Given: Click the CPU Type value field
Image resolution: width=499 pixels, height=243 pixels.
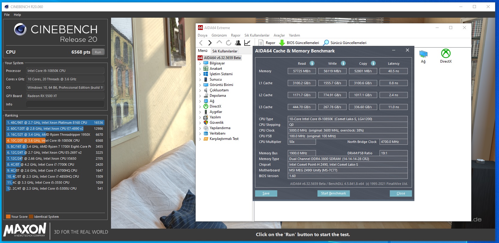Looking at the screenshot, I should tap(348, 119).
